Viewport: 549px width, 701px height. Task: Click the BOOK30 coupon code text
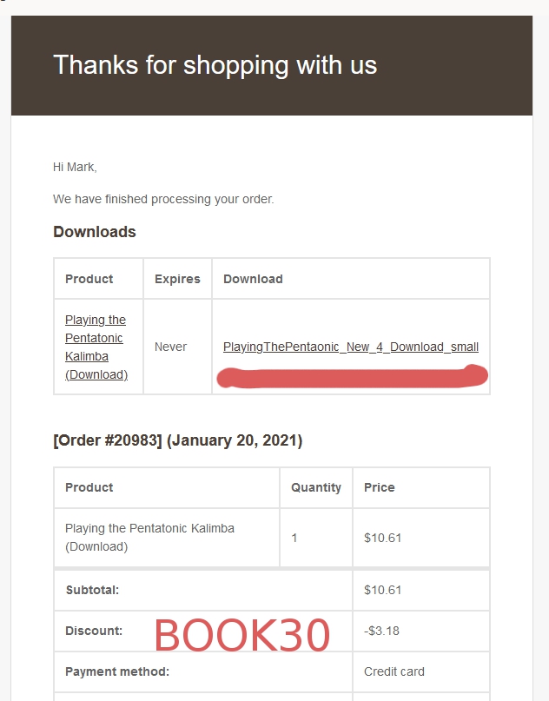241,635
